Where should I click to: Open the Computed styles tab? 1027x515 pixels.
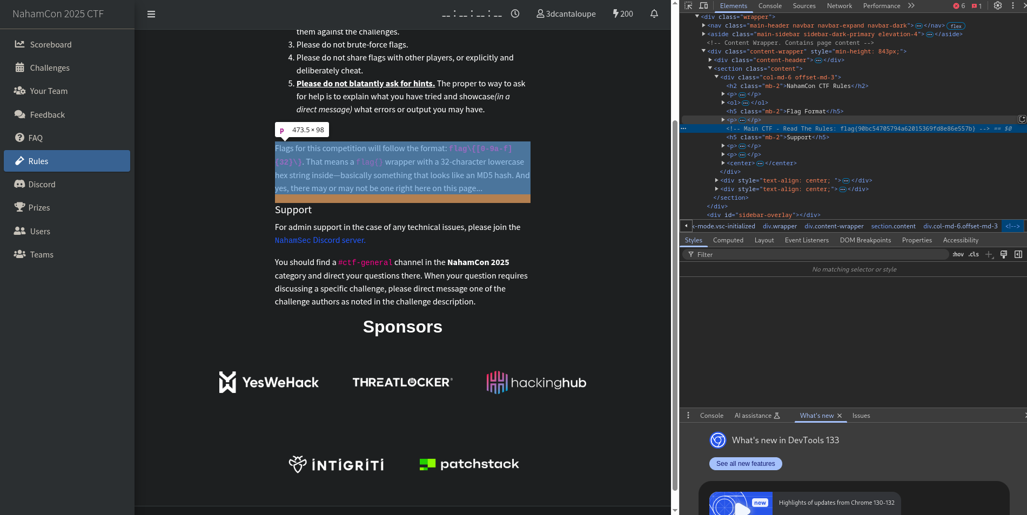[728, 240]
